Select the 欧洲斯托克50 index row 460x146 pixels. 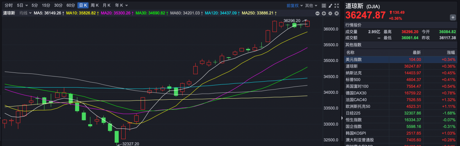coord(401,107)
